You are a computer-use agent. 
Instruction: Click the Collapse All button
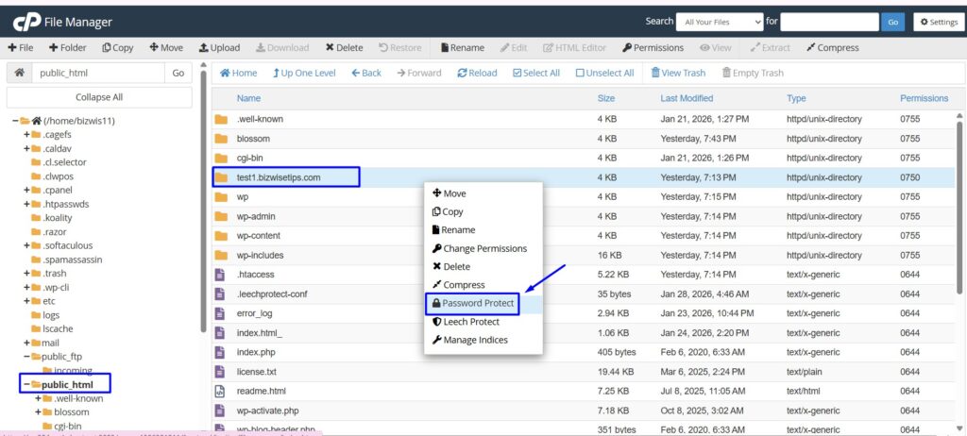click(99, 97)
